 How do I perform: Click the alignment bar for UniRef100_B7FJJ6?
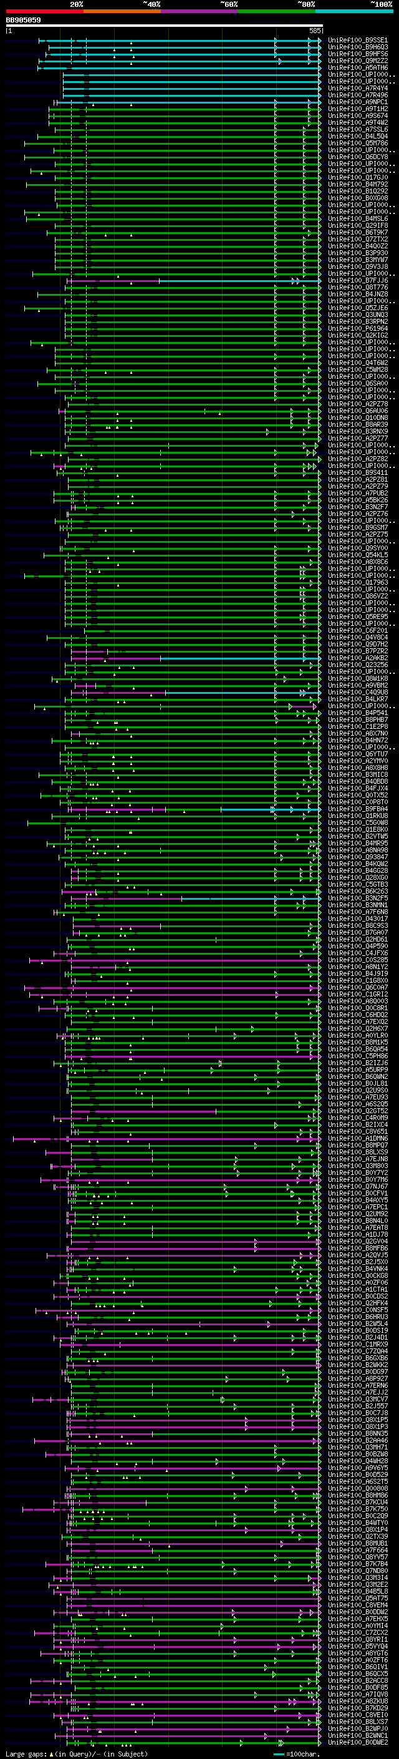pos(195,281)
